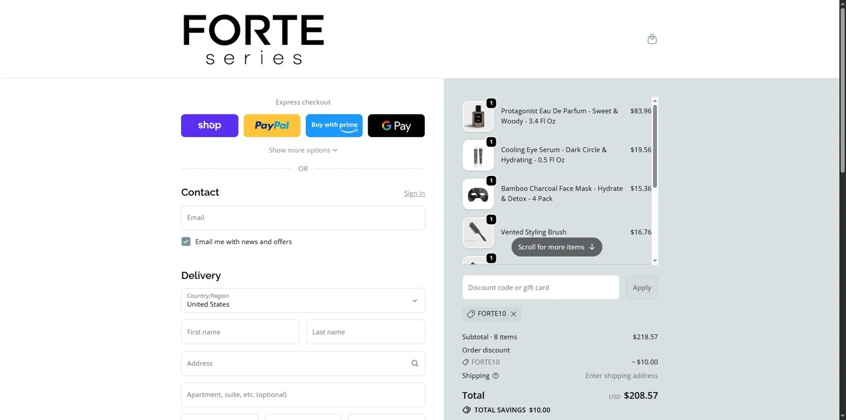Remove the FORTE10 discount code tag

pos(513,314)
